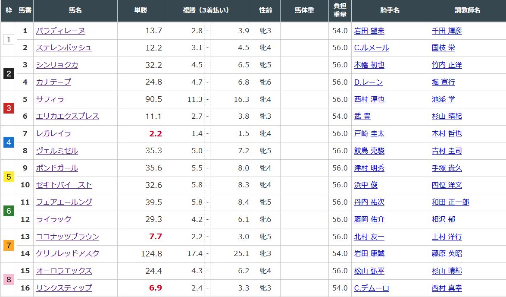Open jockey C.デムーロ profile
Screen dimensions: 506x297
click(372, 288)
